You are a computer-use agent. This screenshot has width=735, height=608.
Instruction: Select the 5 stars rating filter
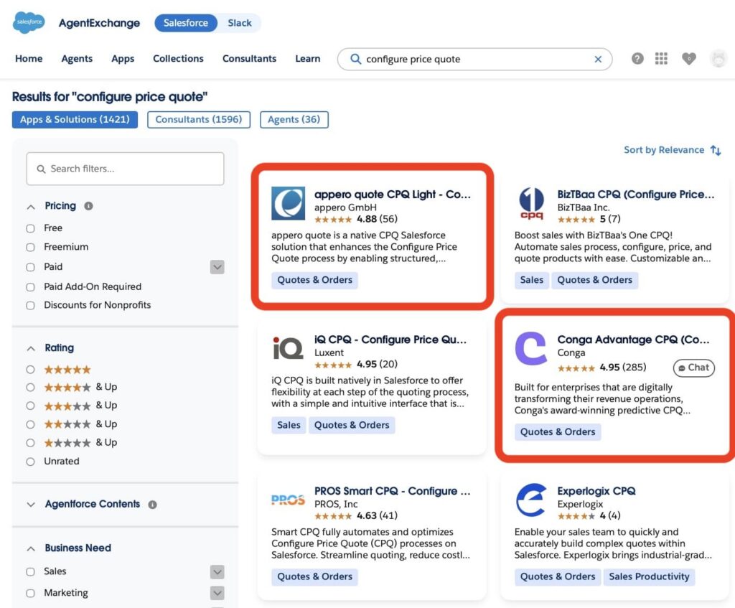click(30, 370)
